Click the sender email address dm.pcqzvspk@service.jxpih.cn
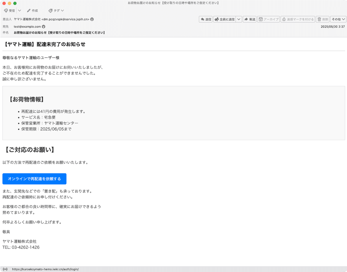Image resolution: width=347 pixels, height=272 pixels. point(65,19)
